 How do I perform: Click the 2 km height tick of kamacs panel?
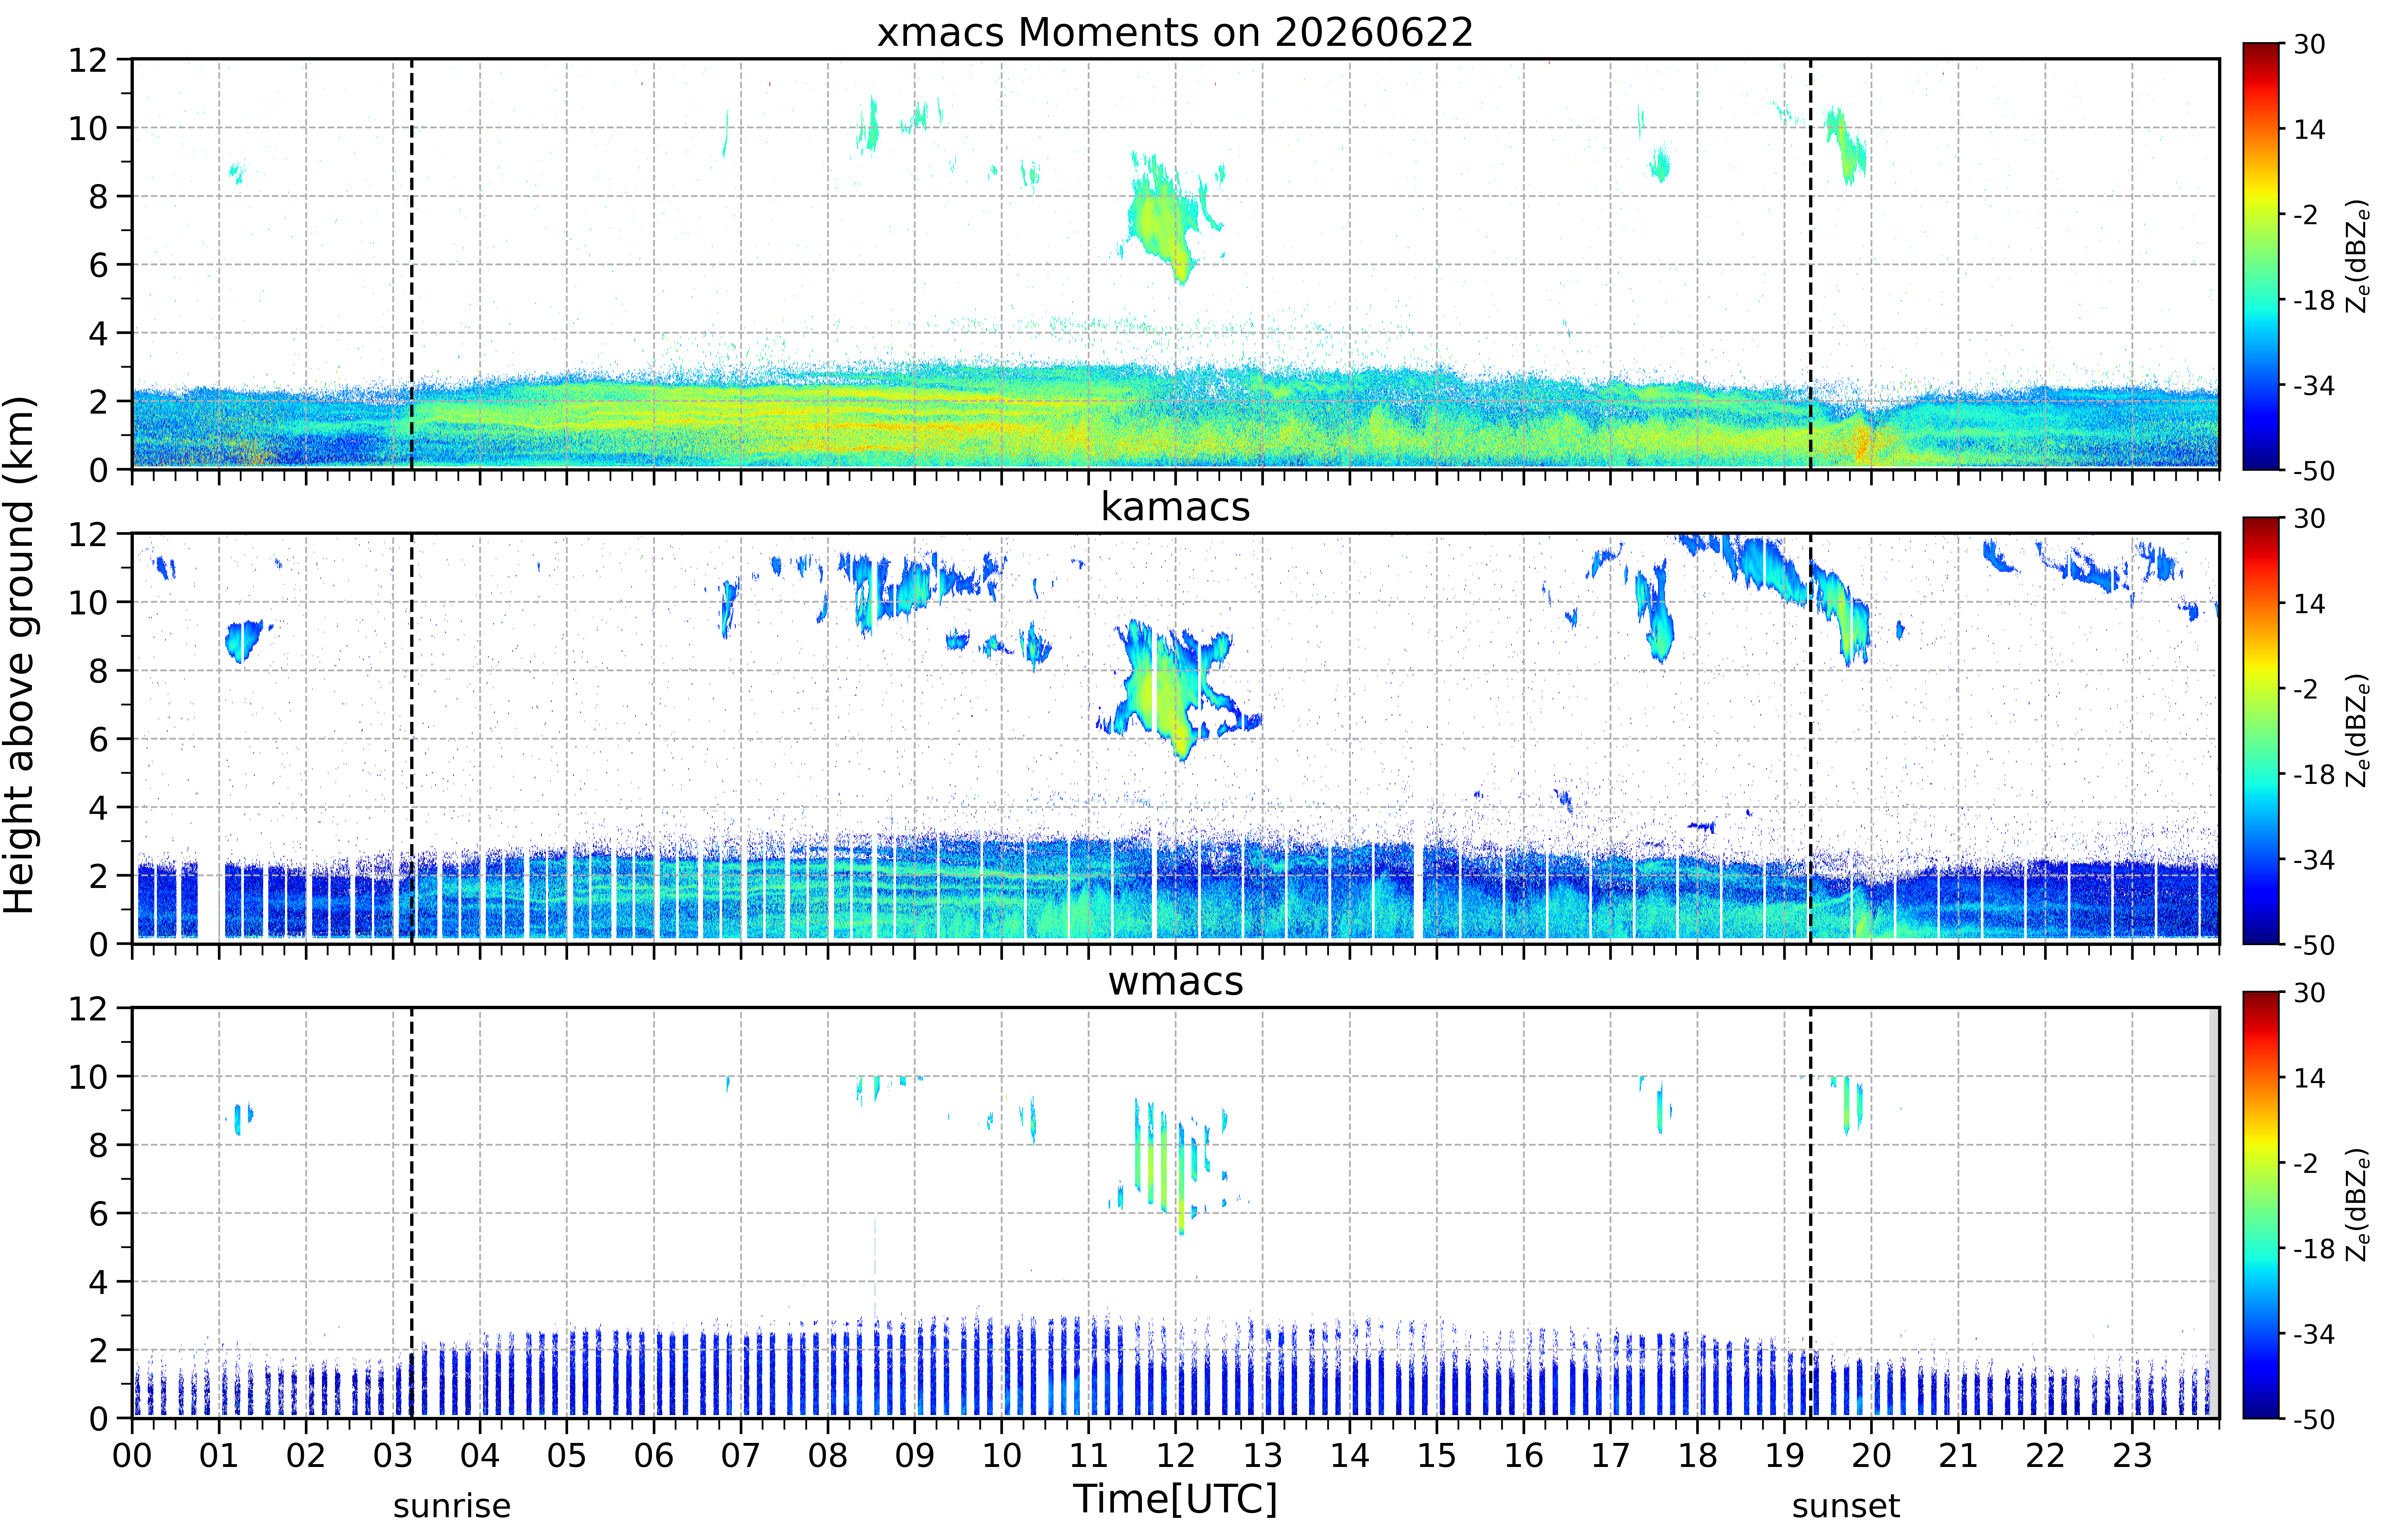98,876
